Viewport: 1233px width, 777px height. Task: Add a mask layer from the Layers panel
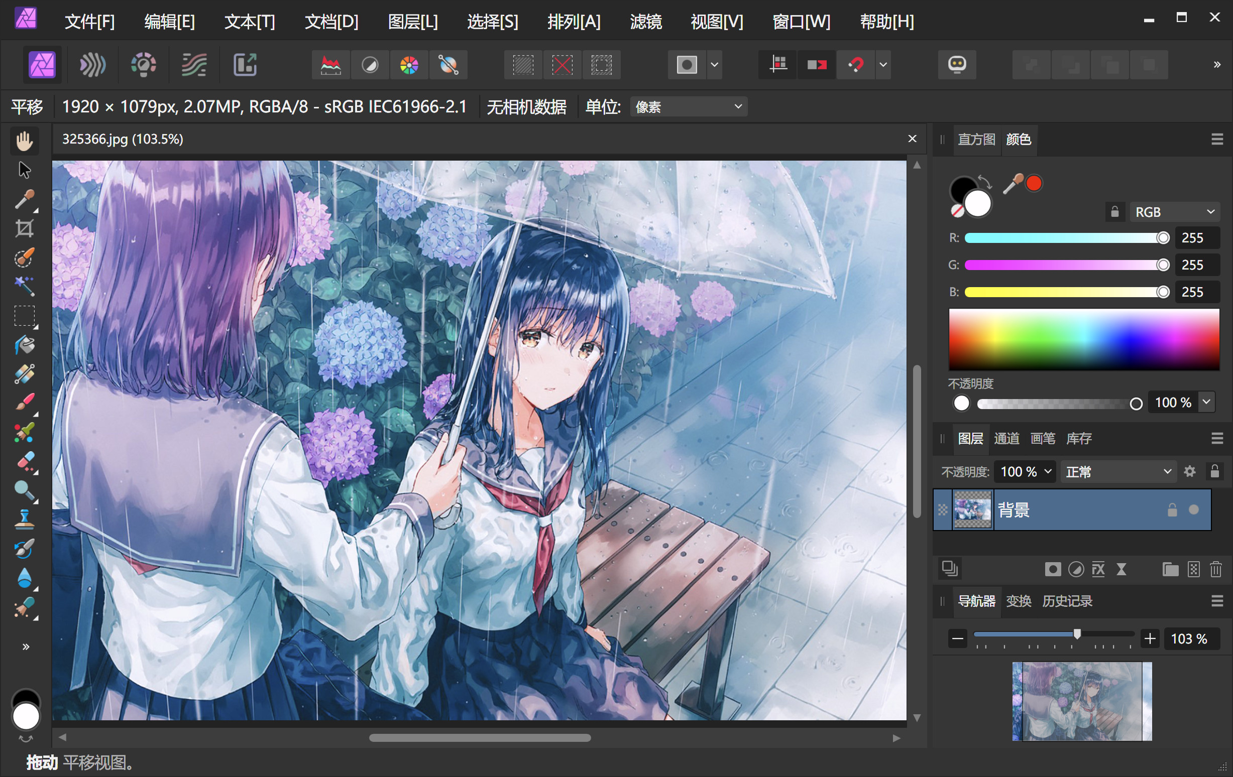coord(1053,569)
